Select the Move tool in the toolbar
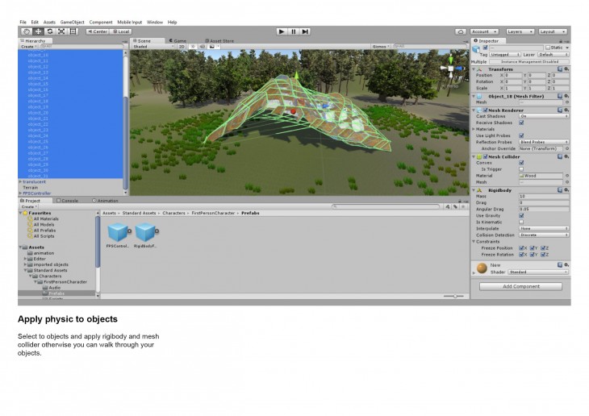Viewport: 589px width, 416px height. 38,31
